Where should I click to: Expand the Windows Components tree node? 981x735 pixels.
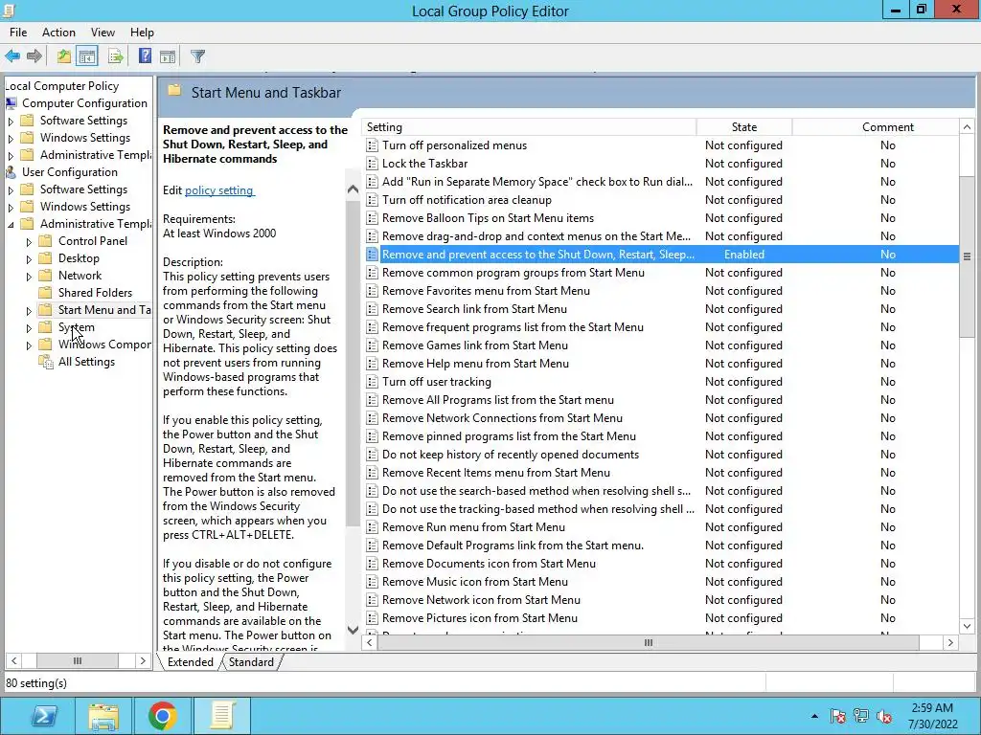click(x=29, y=345)
